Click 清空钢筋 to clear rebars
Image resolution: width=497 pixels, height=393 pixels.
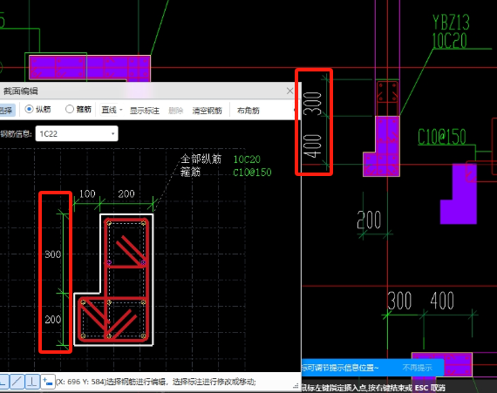(x=207, y=111)
